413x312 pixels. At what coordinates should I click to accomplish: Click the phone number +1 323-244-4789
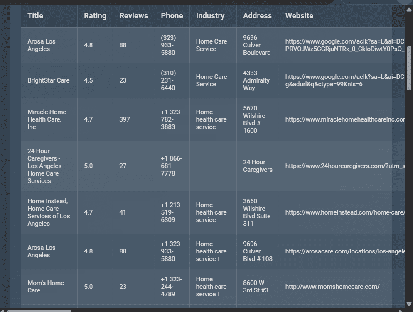click(x=171, y=287)
